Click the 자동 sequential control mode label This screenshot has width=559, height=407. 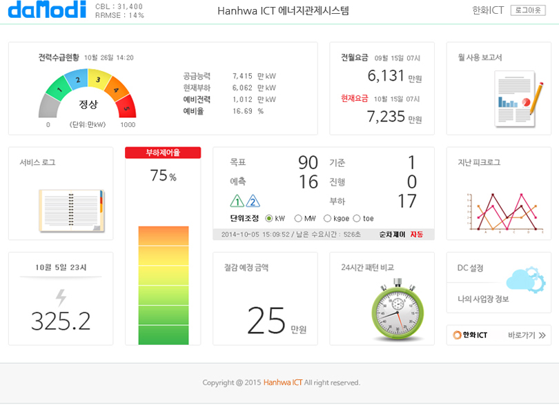pos(416,234)
